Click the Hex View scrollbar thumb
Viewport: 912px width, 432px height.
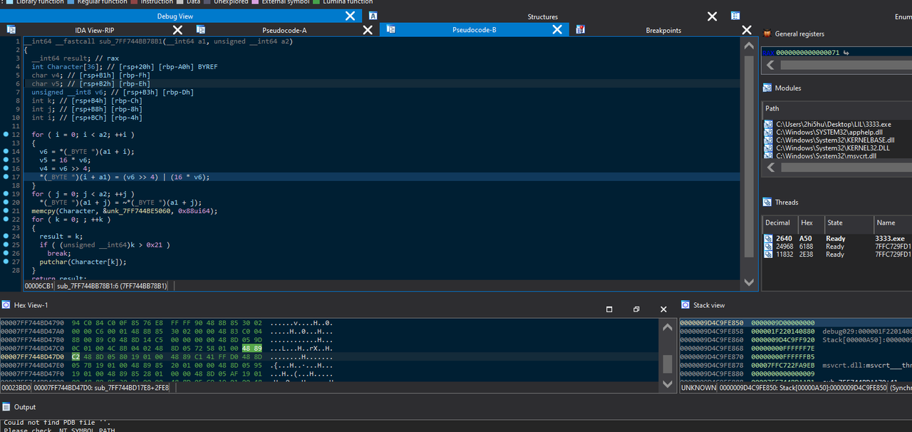(x=668, y=364)
